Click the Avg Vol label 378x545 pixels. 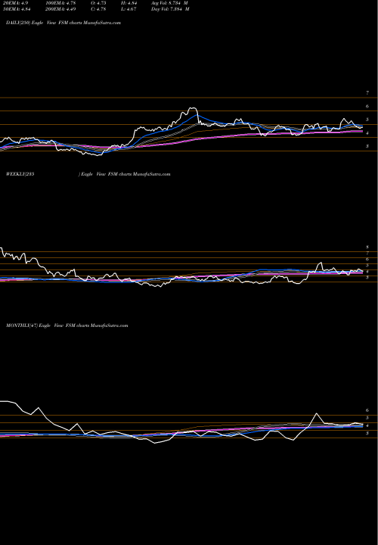[x=170, y=3]
